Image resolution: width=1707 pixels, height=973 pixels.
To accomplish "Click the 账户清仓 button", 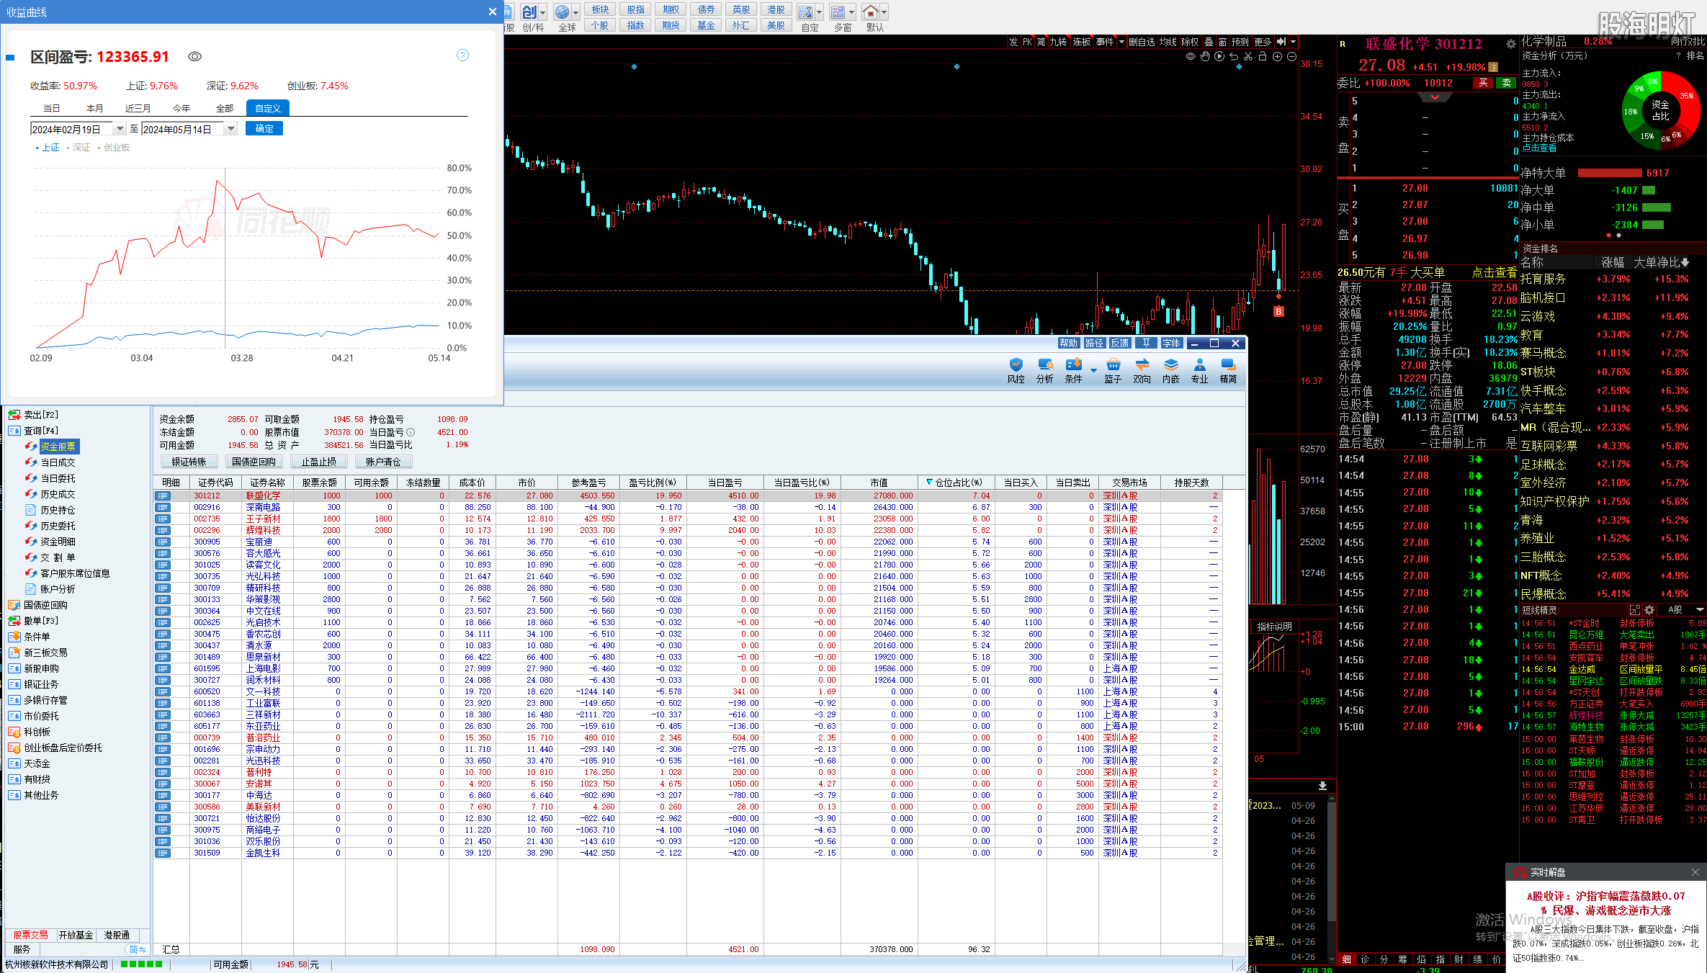I will coord(382,462).
